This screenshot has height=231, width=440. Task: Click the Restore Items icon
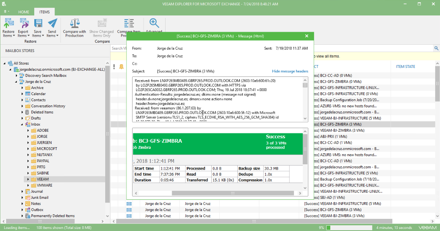pos(9,23)
